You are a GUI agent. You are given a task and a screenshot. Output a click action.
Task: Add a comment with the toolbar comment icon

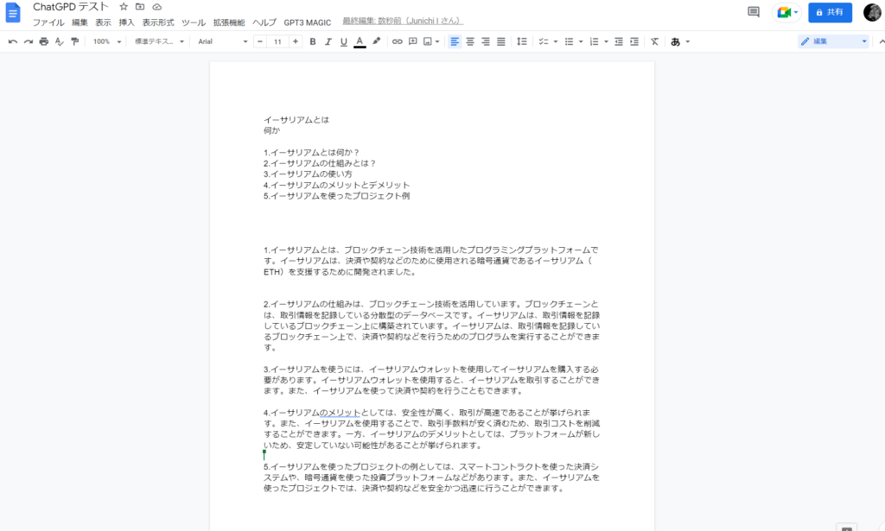412,41
